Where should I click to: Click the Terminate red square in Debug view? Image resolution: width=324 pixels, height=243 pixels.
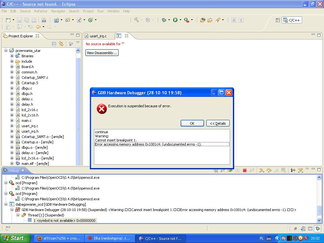pyautogui.click(x=245, y=170)
